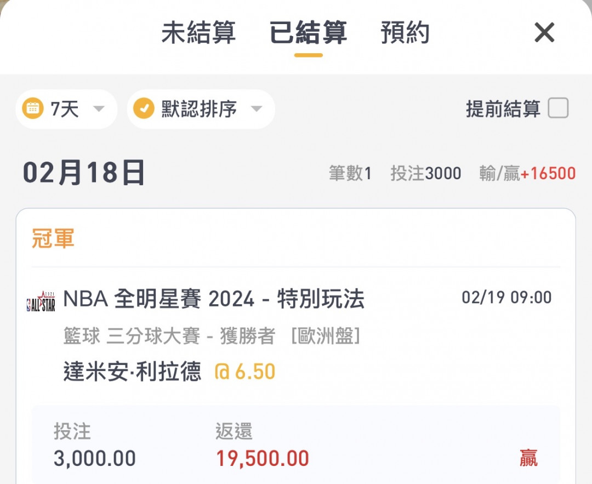Click the orange checkmark sort icon
Viewport: 592px width, 484px height.
[144, 109]
